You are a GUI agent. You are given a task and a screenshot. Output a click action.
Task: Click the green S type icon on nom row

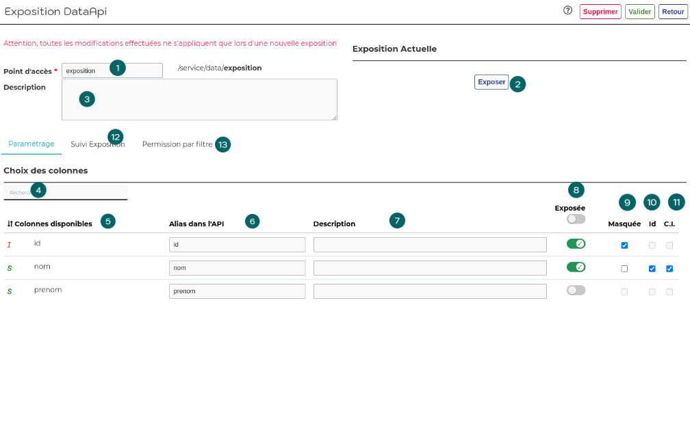pos(9,267)
